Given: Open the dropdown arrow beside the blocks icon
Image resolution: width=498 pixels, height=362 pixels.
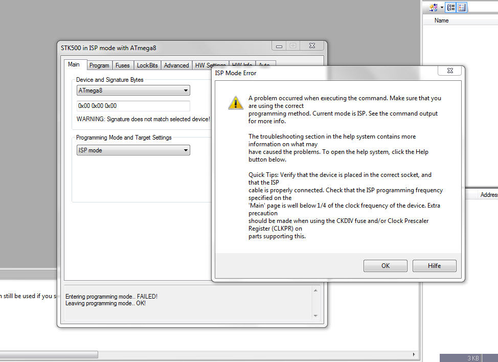Looking at the screenshot, I should (442, 8).
